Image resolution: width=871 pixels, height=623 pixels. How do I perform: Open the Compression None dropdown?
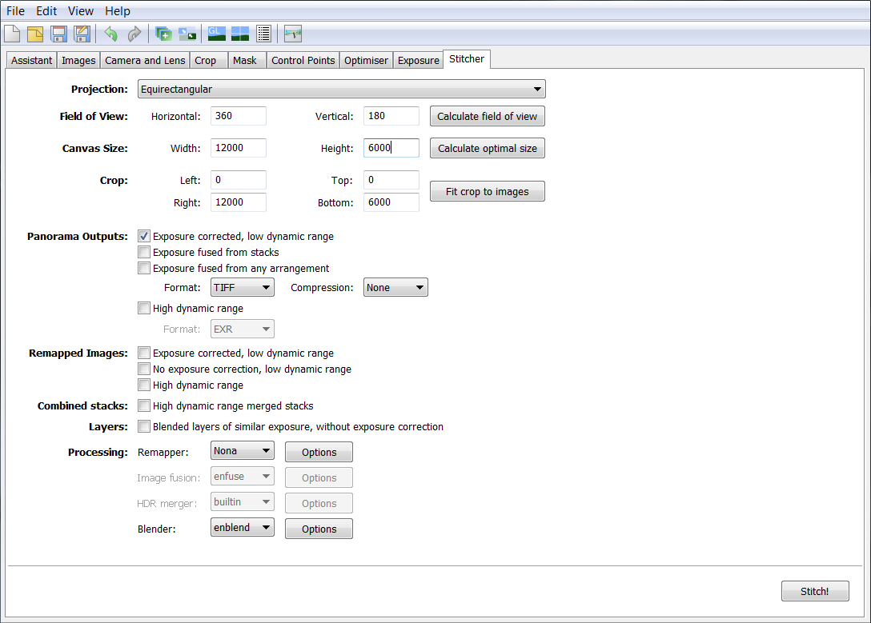(395, 287)
